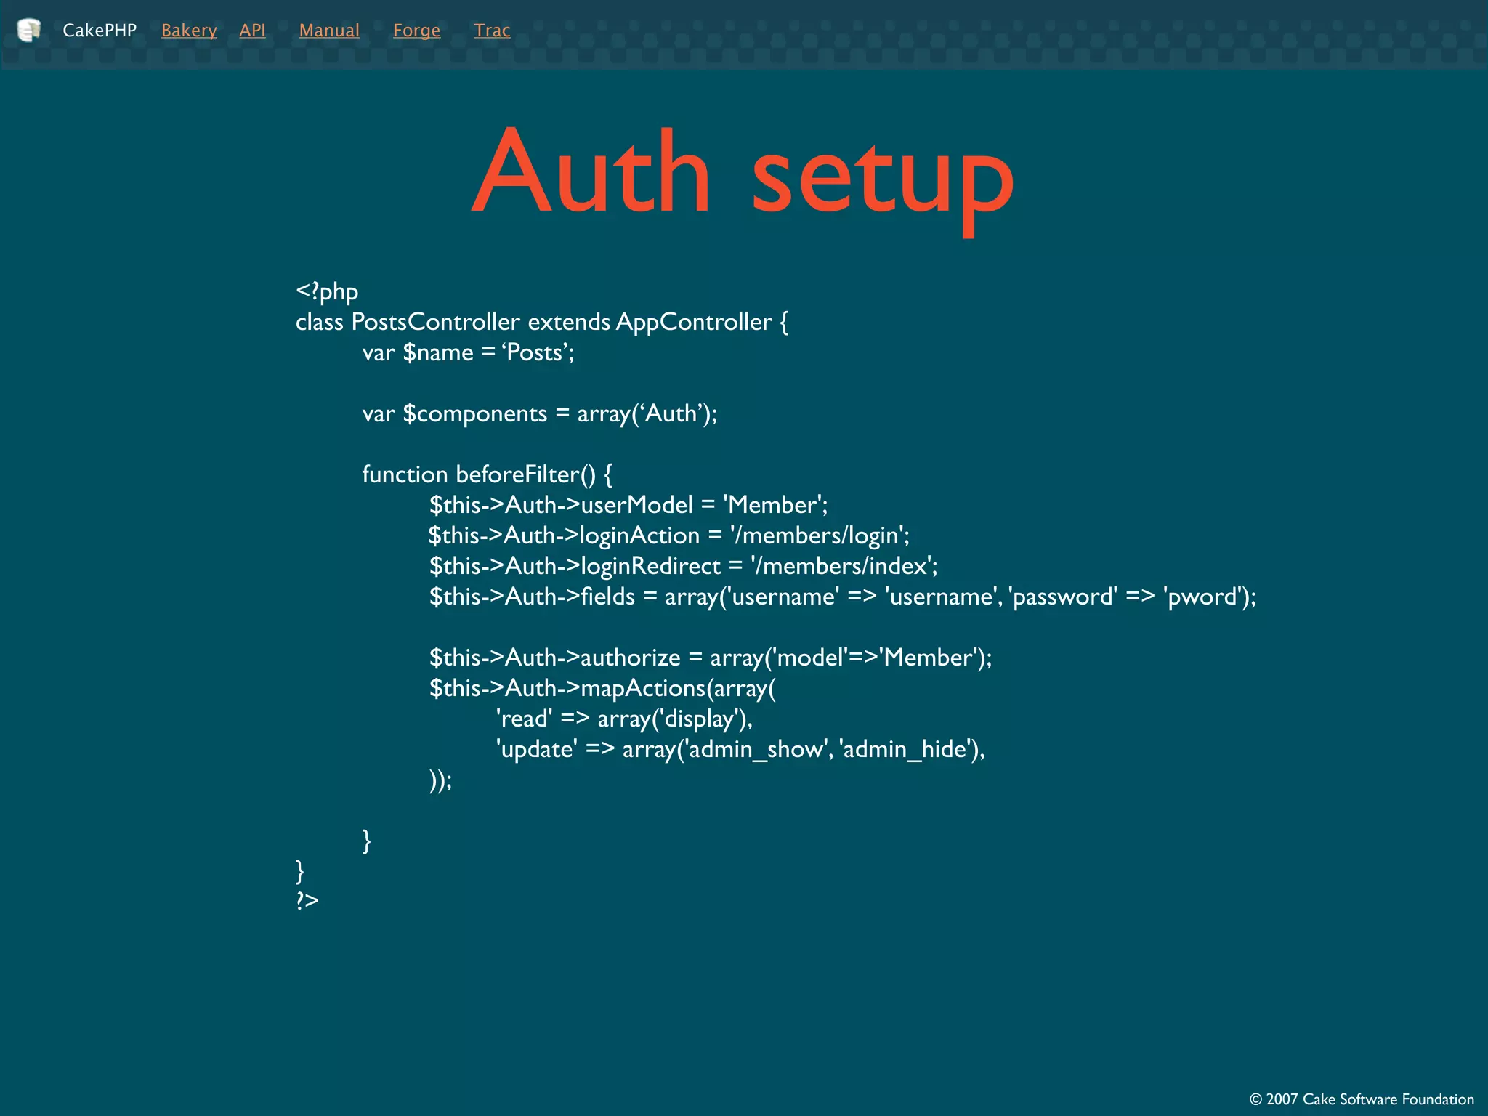The image size is (1488, 1116).
Task: Click the "var $components = array('Auth');" line
Action: click(x=540, y=413)
